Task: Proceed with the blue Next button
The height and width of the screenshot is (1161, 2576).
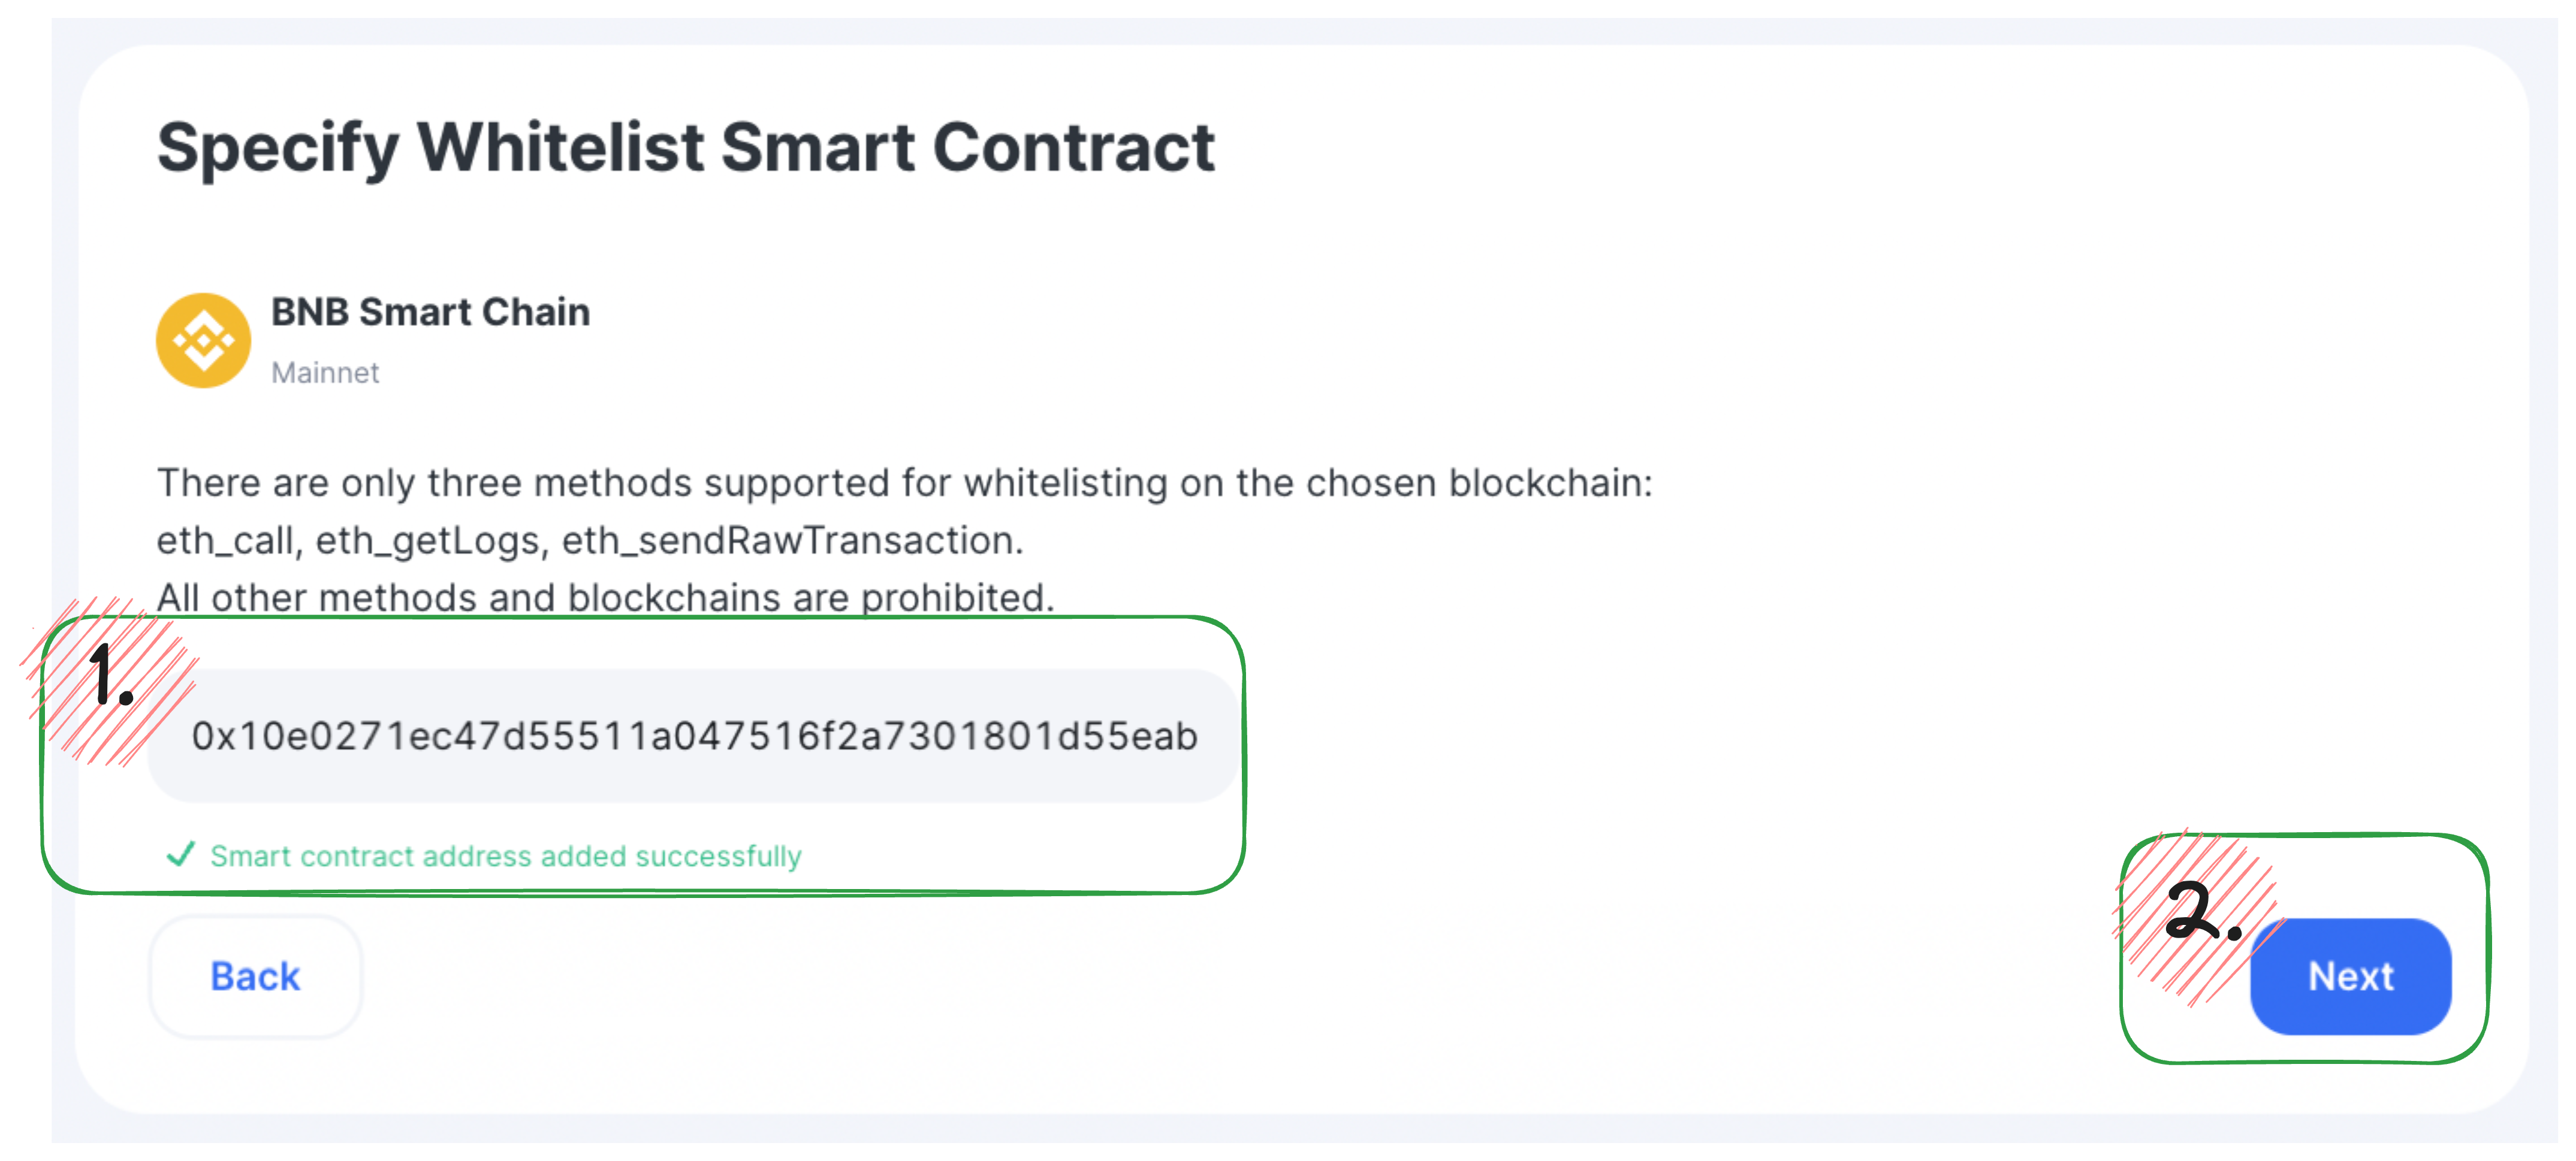Action: point(2350,976)
